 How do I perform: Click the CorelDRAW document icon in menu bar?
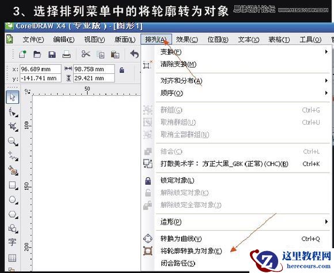coord(9,39)
